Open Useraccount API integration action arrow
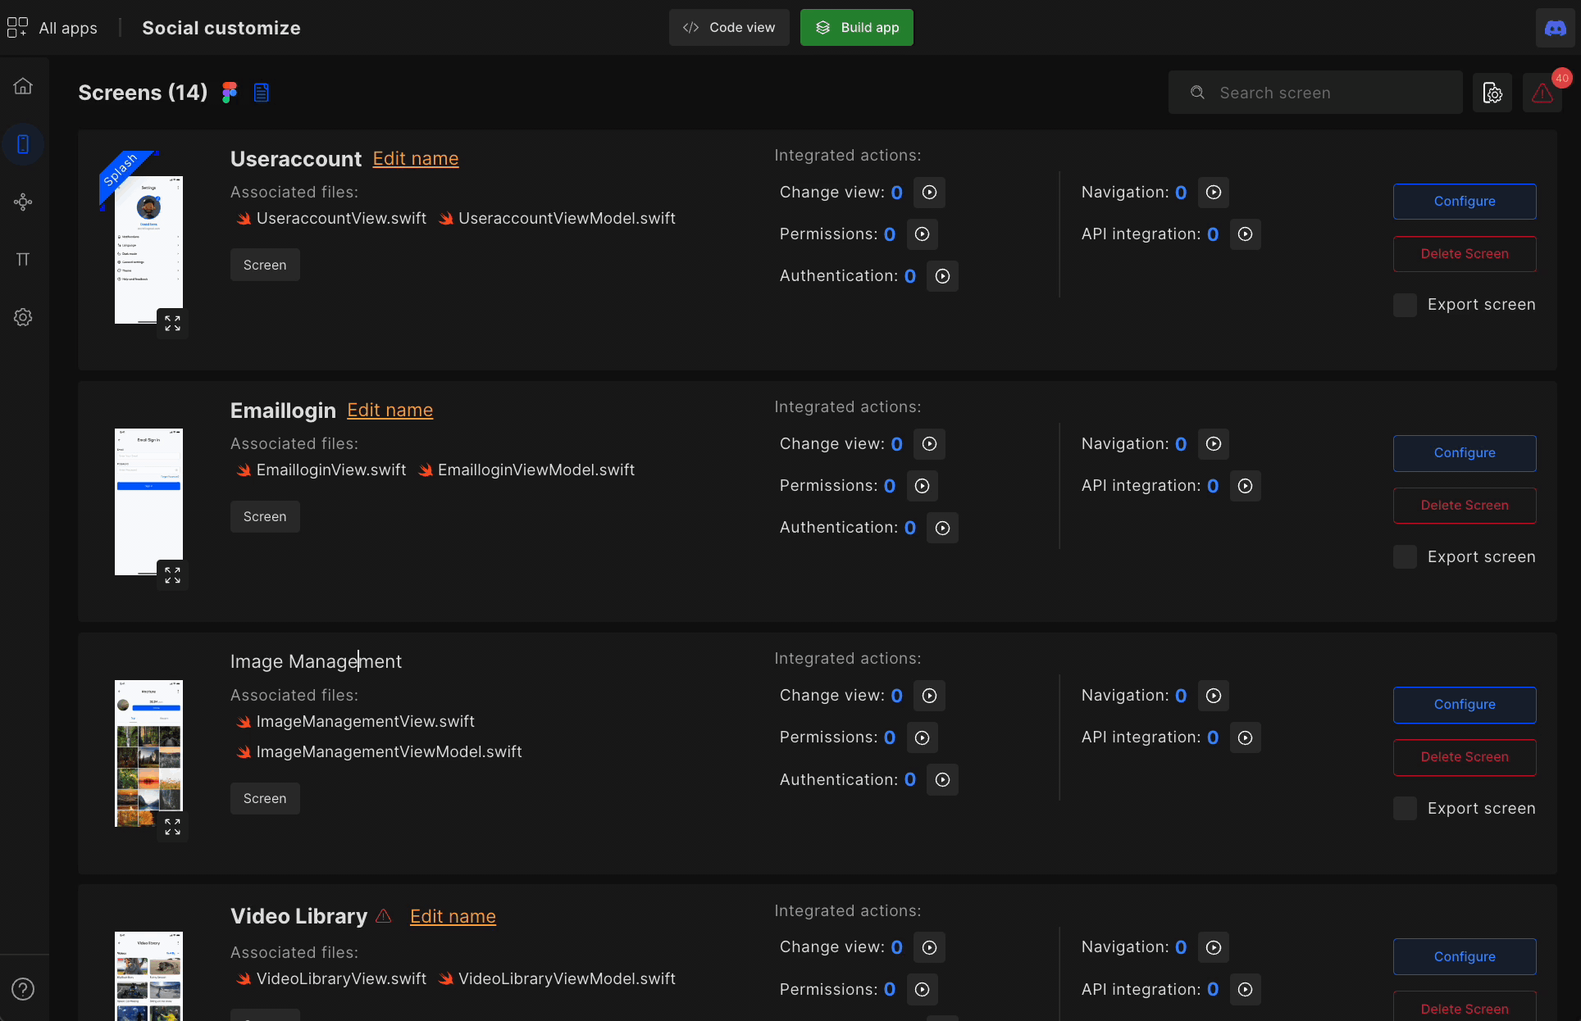Screen dimensions: 1581x1021 [x=1245, y=234]
